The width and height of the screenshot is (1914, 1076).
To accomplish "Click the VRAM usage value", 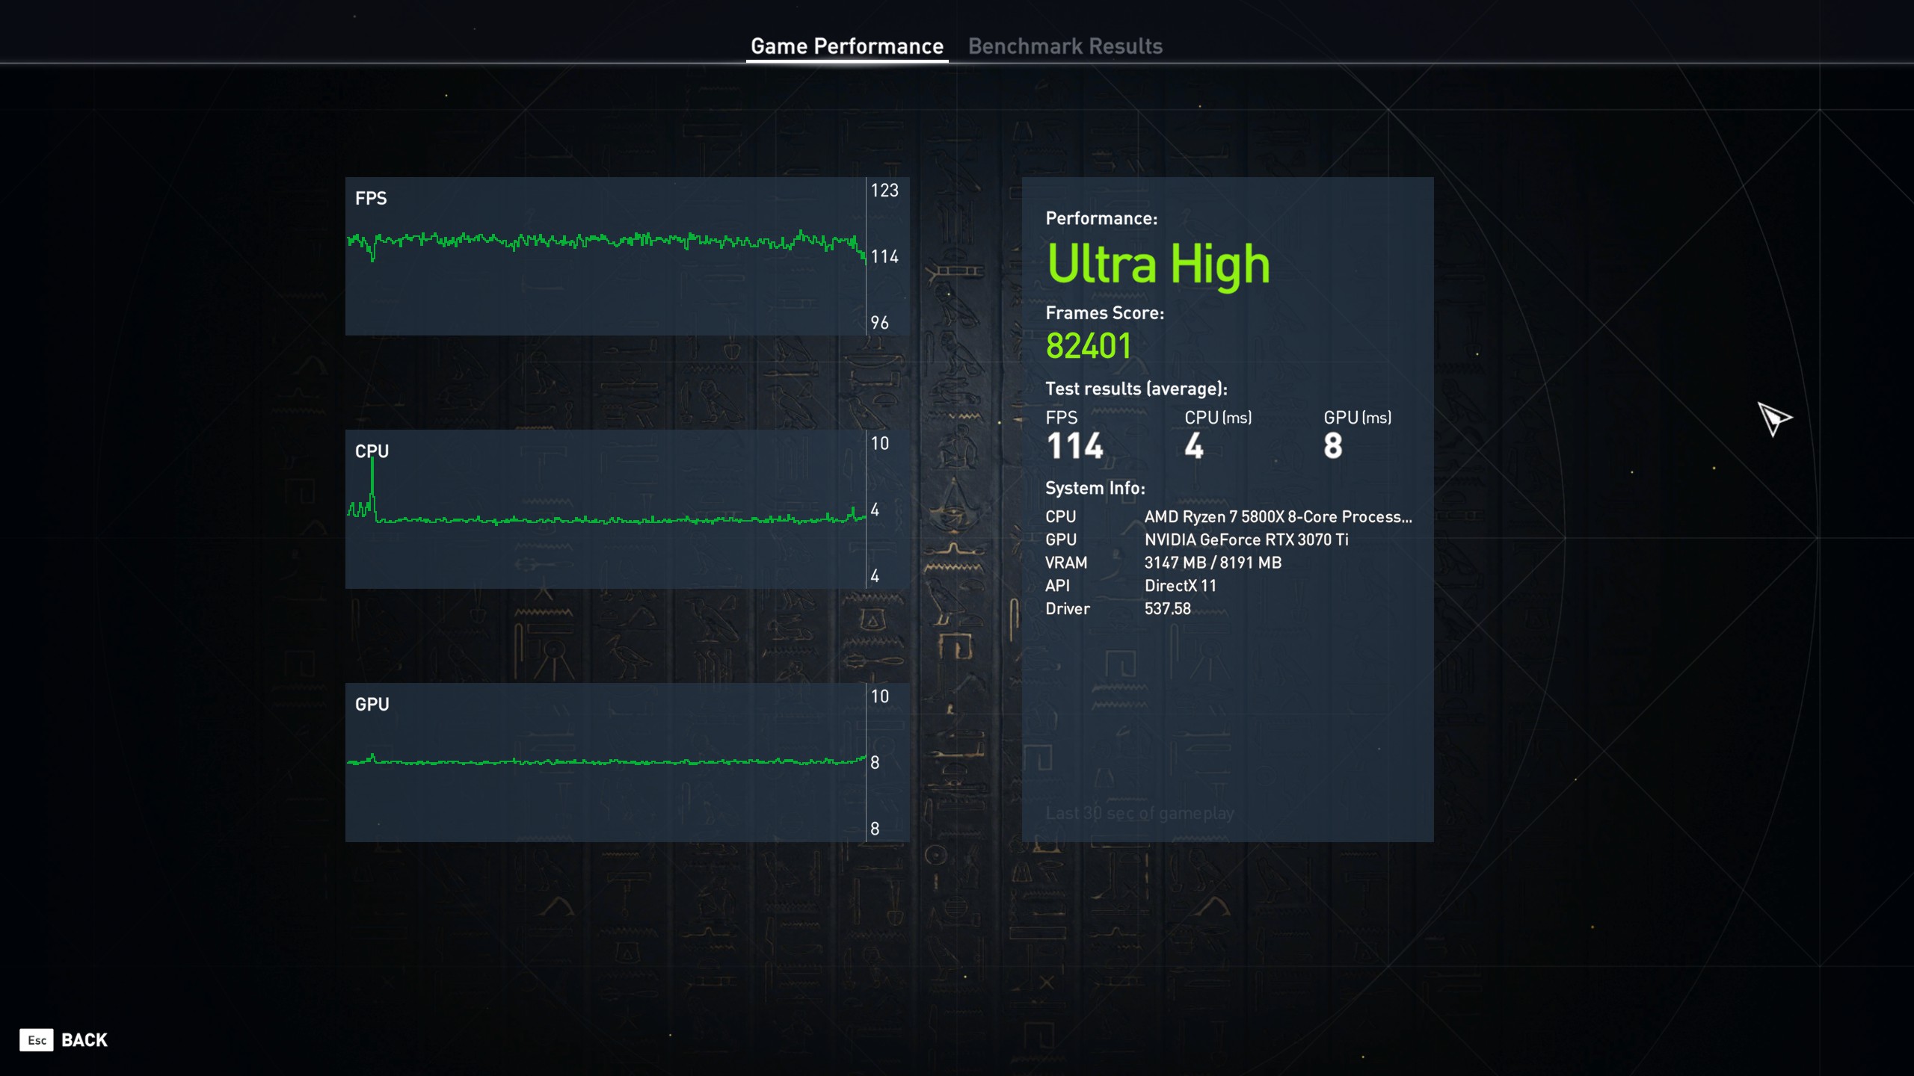I will pyautogui.click(x=1212, y=563).
